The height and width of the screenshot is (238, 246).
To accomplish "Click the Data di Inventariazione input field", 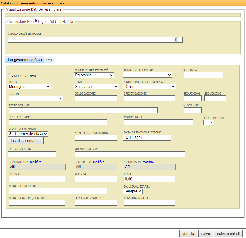I will 147,138.
